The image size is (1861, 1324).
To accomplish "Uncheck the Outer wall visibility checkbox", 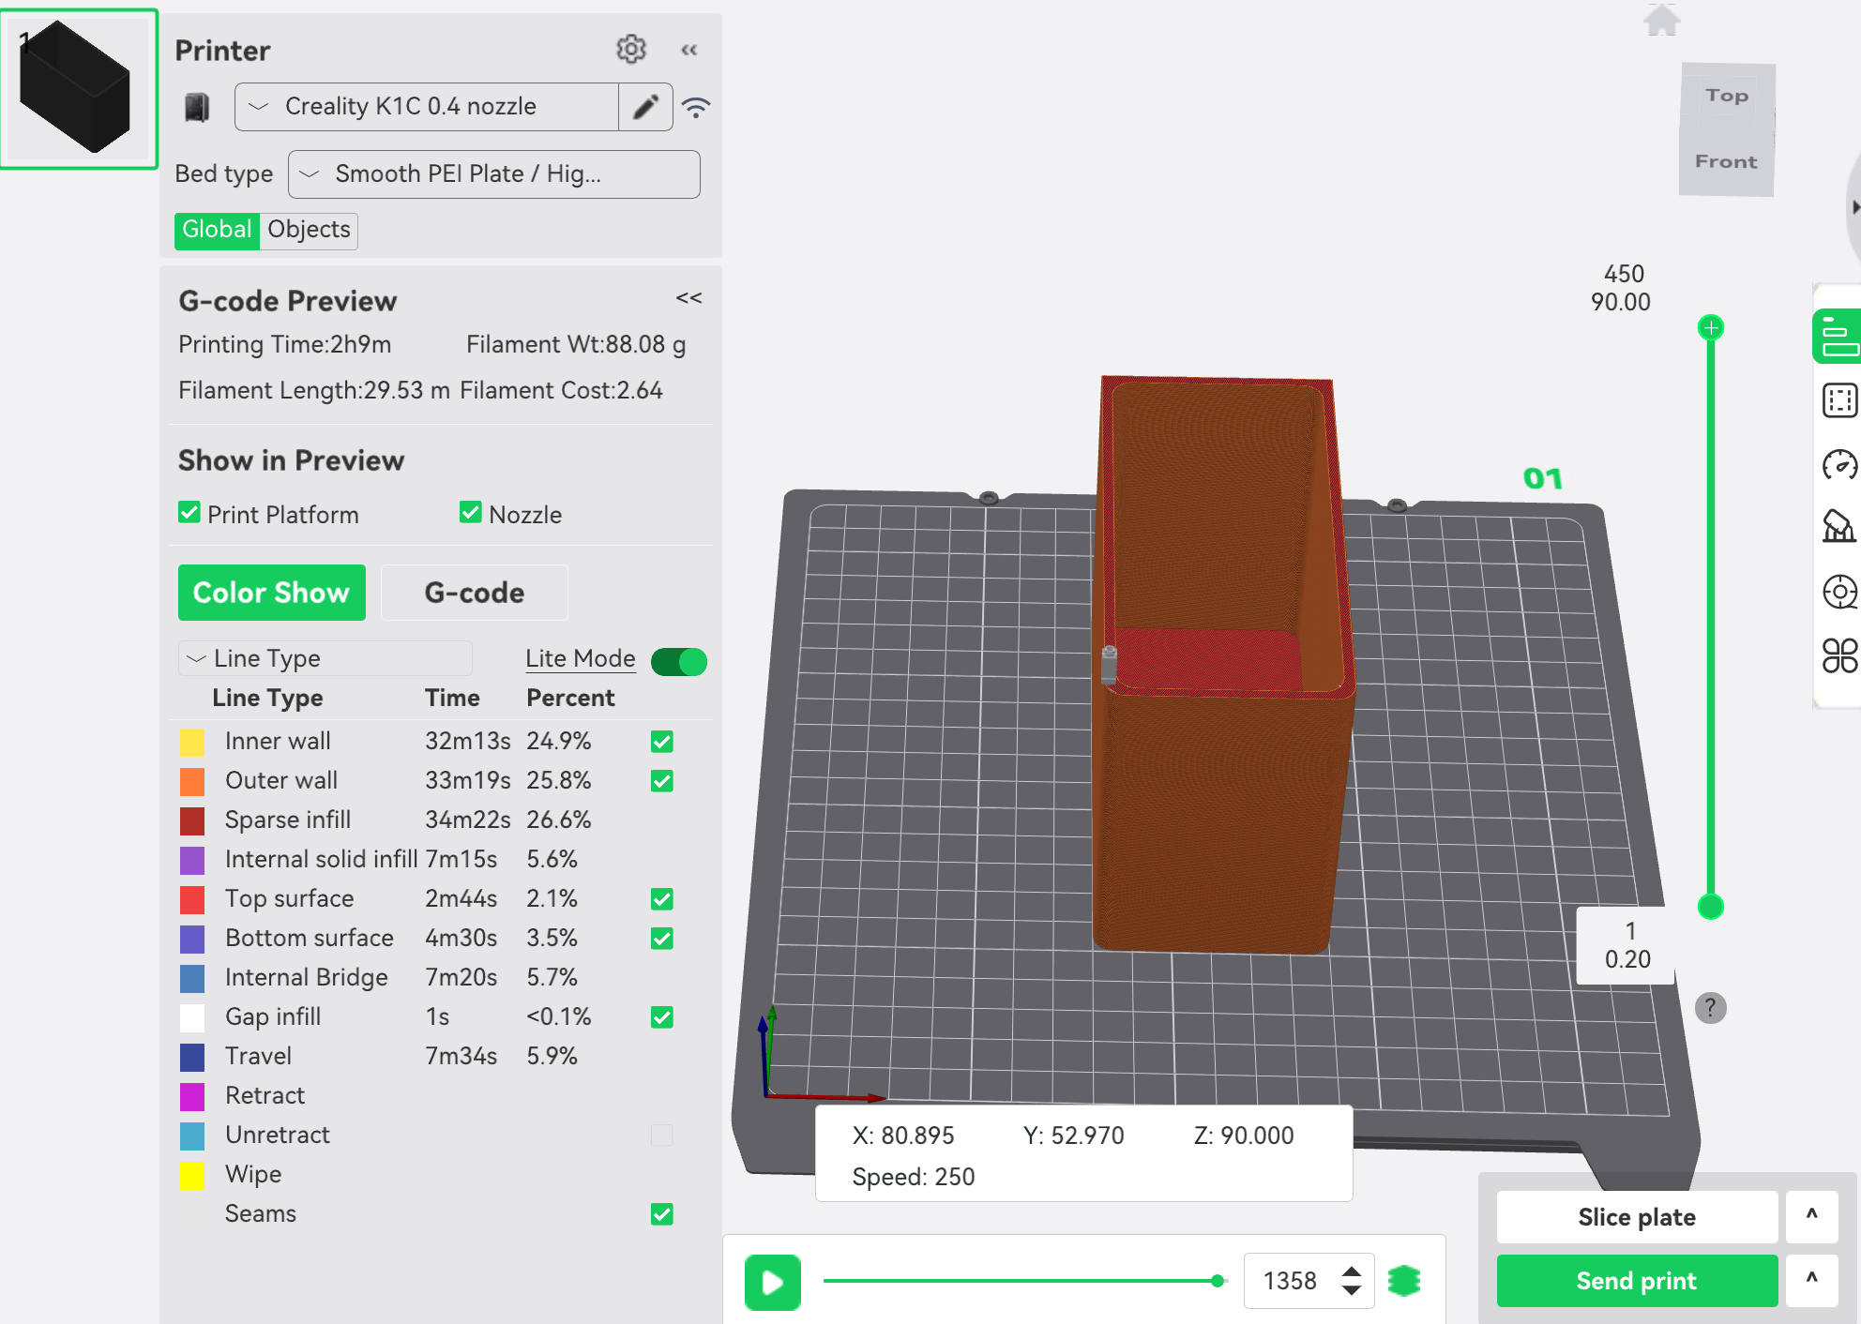I will (x=661, y=781).
